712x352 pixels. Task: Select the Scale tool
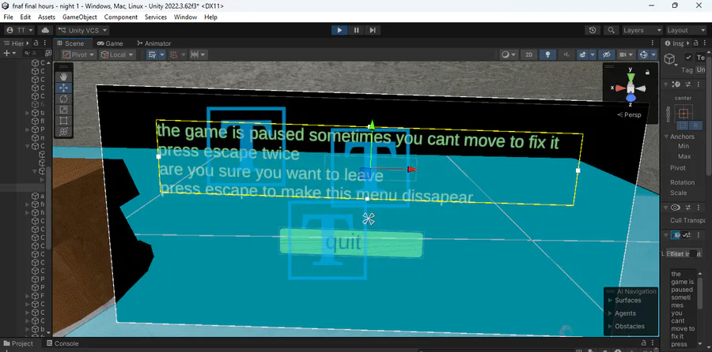click(63, 110)
